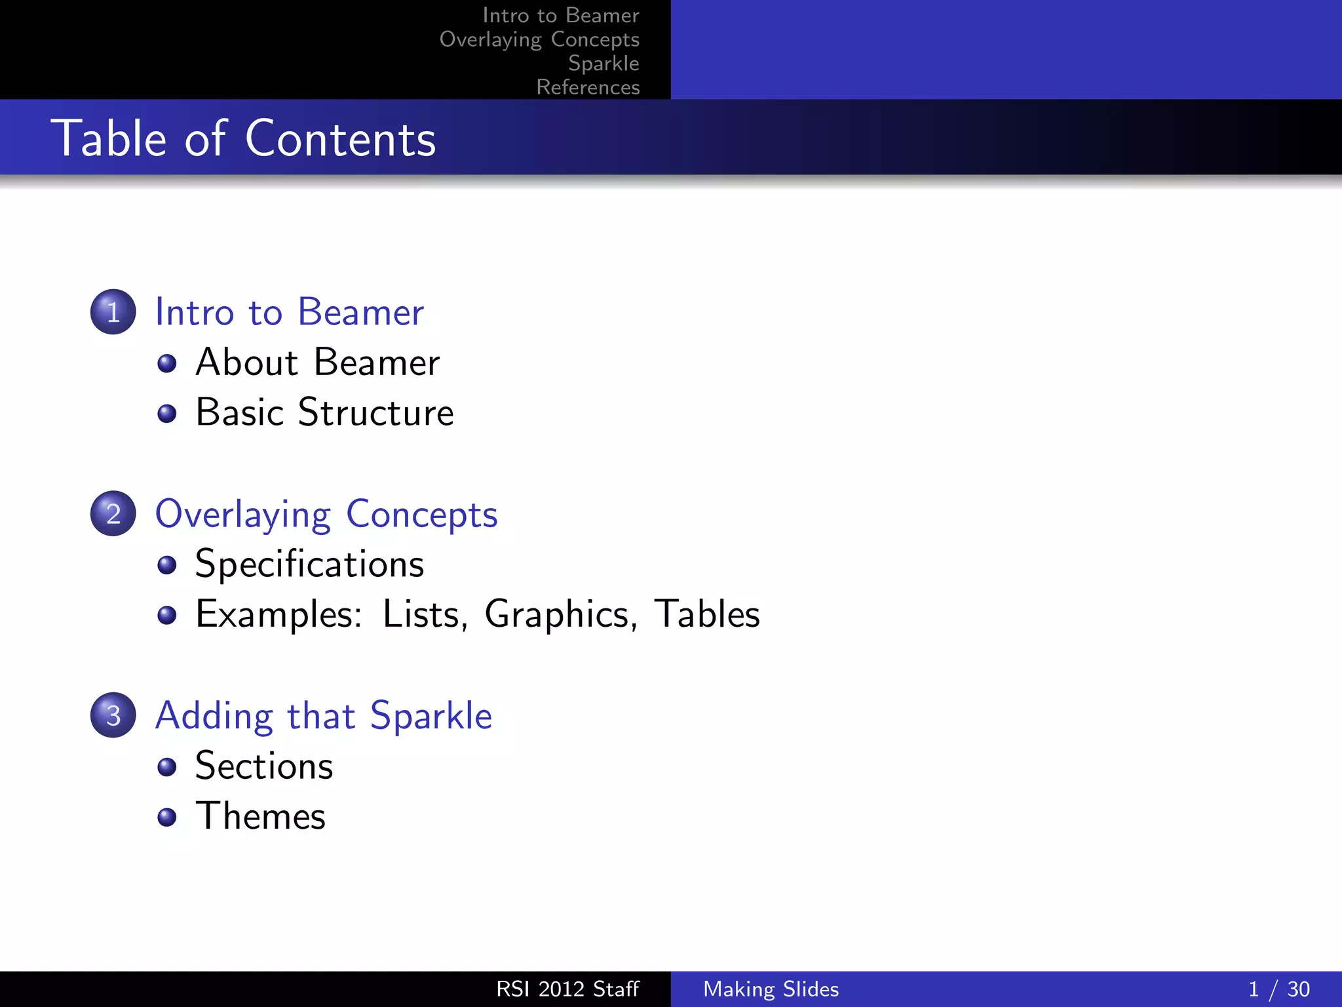Viewport: 1342px width, 1007px height.
Task: Click the bullet beside Basic Structure
Action: click(x=167, y=414)
